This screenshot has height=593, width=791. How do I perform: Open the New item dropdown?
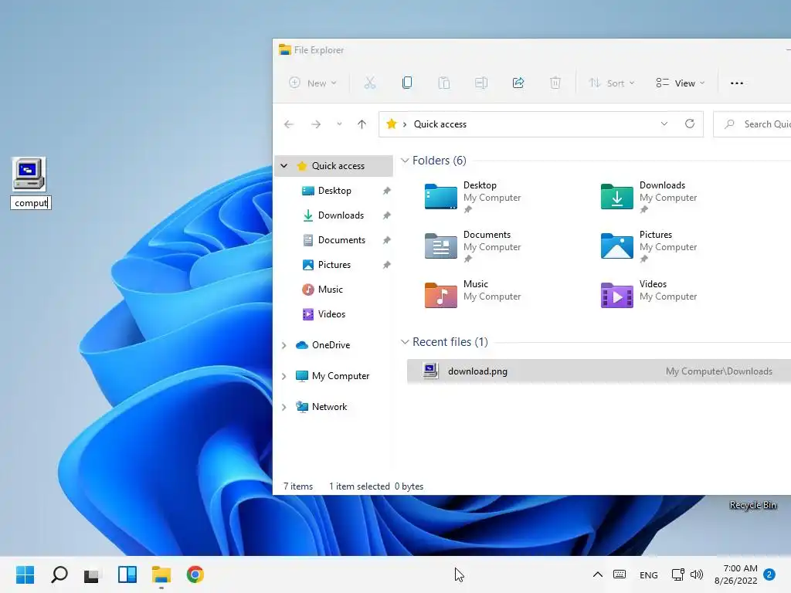point(312,83)
